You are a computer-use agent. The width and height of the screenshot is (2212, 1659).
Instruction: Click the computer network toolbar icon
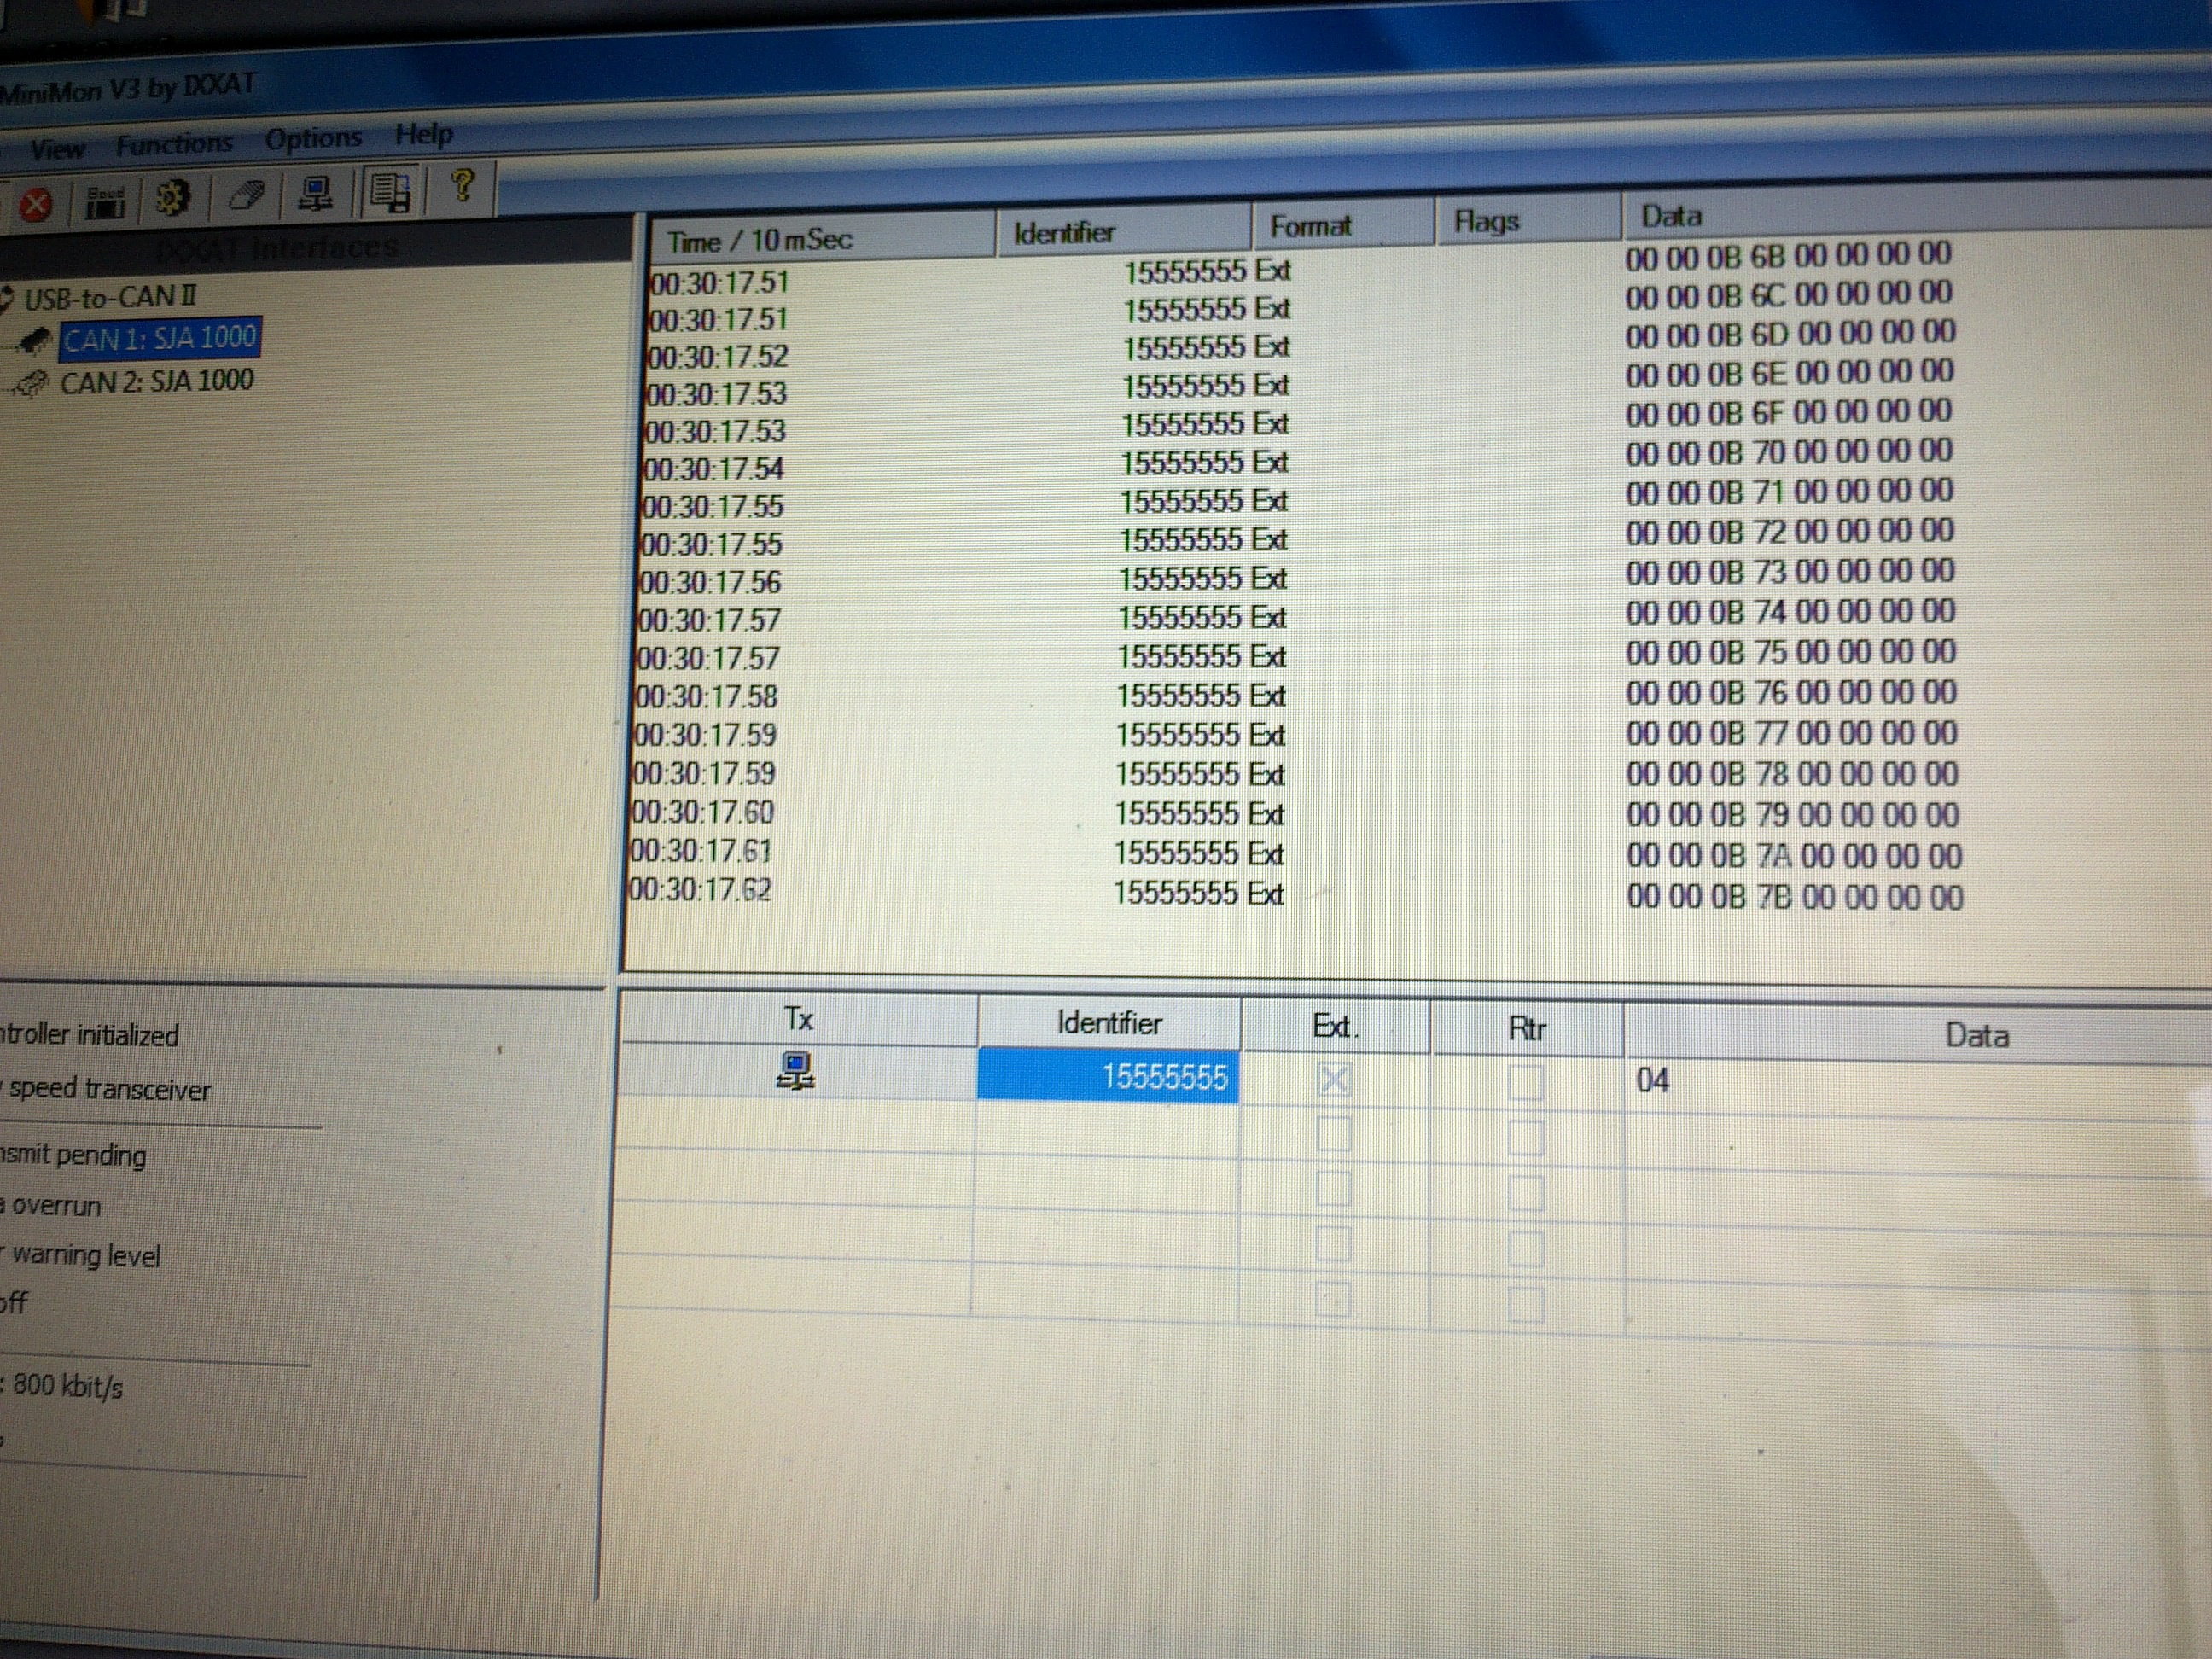coord(316,193)
